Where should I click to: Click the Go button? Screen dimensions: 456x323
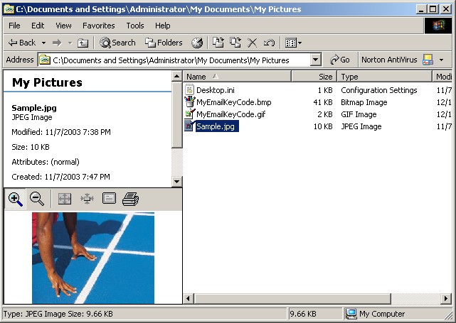point(339,60)
